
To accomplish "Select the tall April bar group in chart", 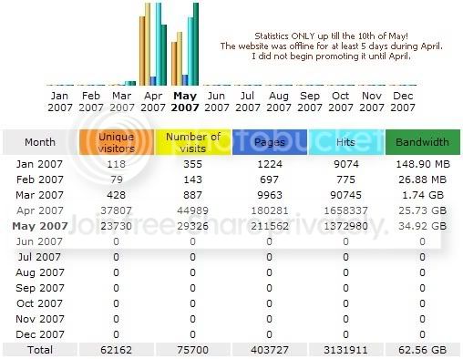I will point(153,44).
